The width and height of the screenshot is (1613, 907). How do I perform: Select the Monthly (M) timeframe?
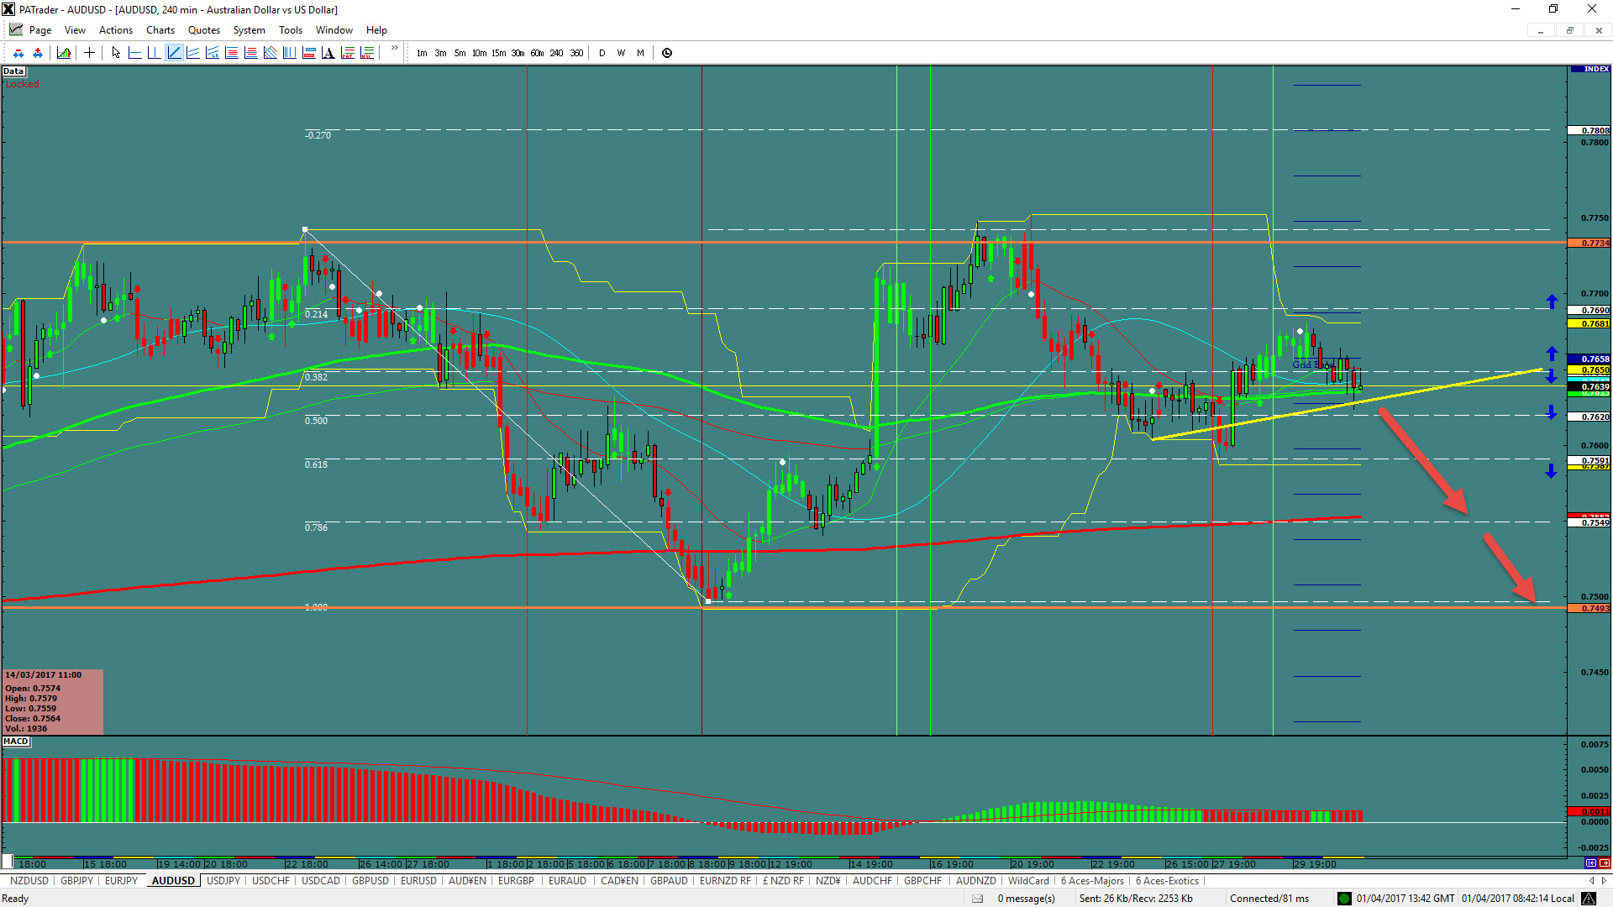click(641, 53)
